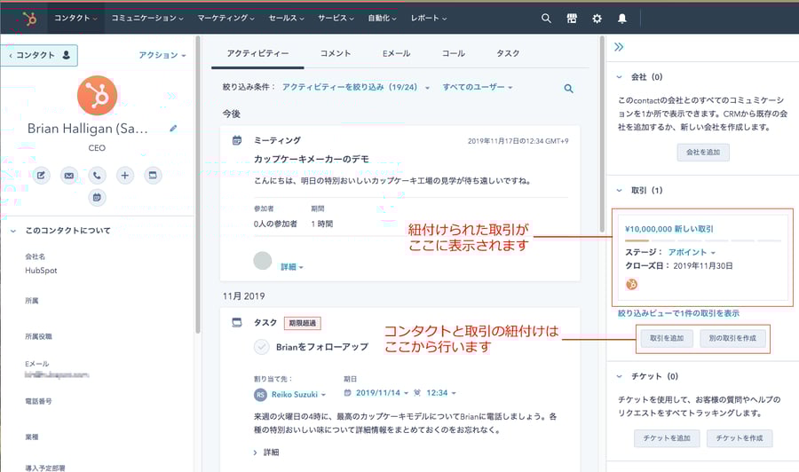Click the task icon in the タスク card
The image size is (799, 472).
236,322
